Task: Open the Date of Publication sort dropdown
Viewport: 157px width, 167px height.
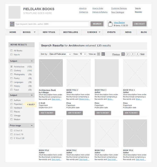Action: [60, 54]
